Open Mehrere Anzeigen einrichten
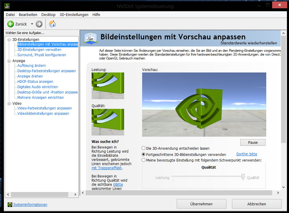Screen dimensions: 289x213 point(40,98)
